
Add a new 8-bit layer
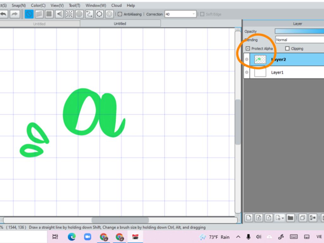coord(259,218)
